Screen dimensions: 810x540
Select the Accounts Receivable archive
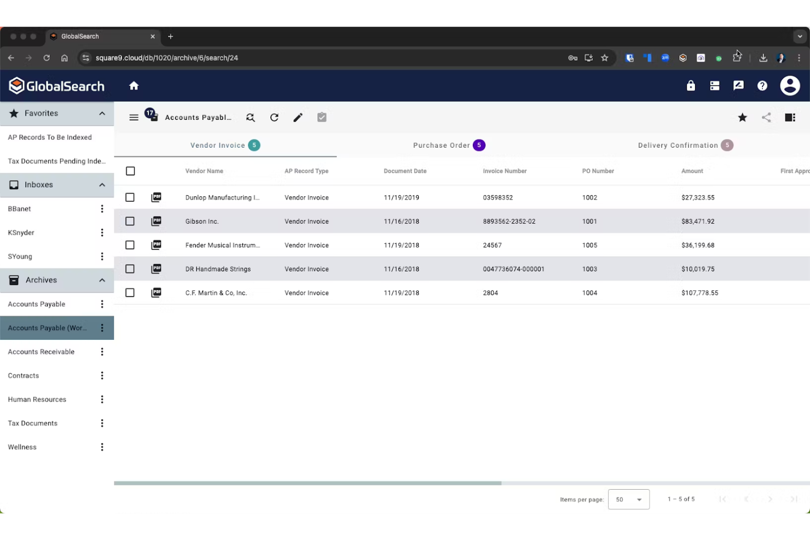tap(41, 351)
